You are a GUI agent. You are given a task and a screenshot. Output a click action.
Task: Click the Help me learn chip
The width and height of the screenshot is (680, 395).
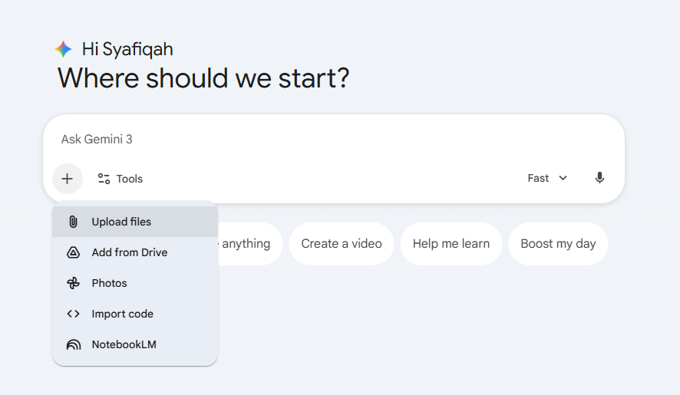451,244
